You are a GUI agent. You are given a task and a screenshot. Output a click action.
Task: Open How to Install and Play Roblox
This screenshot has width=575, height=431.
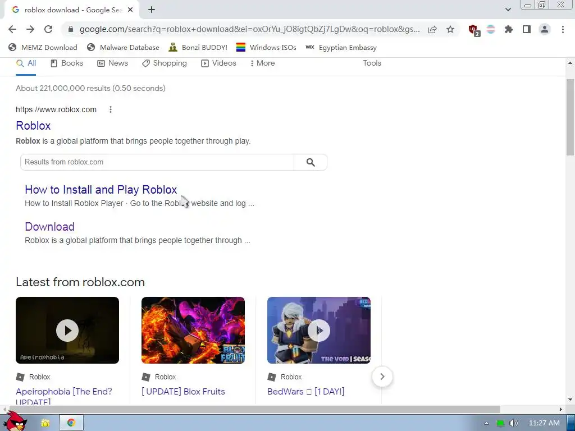(101, 190)
